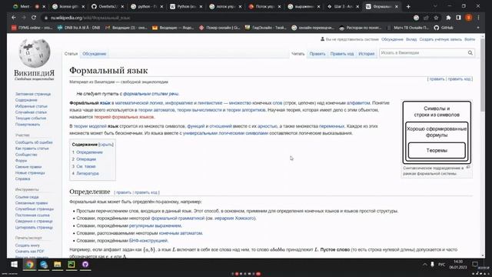This screenshot has height=277, width=492.
Task: Click the Wikipedia globe logo
Action: click(34, 53)
